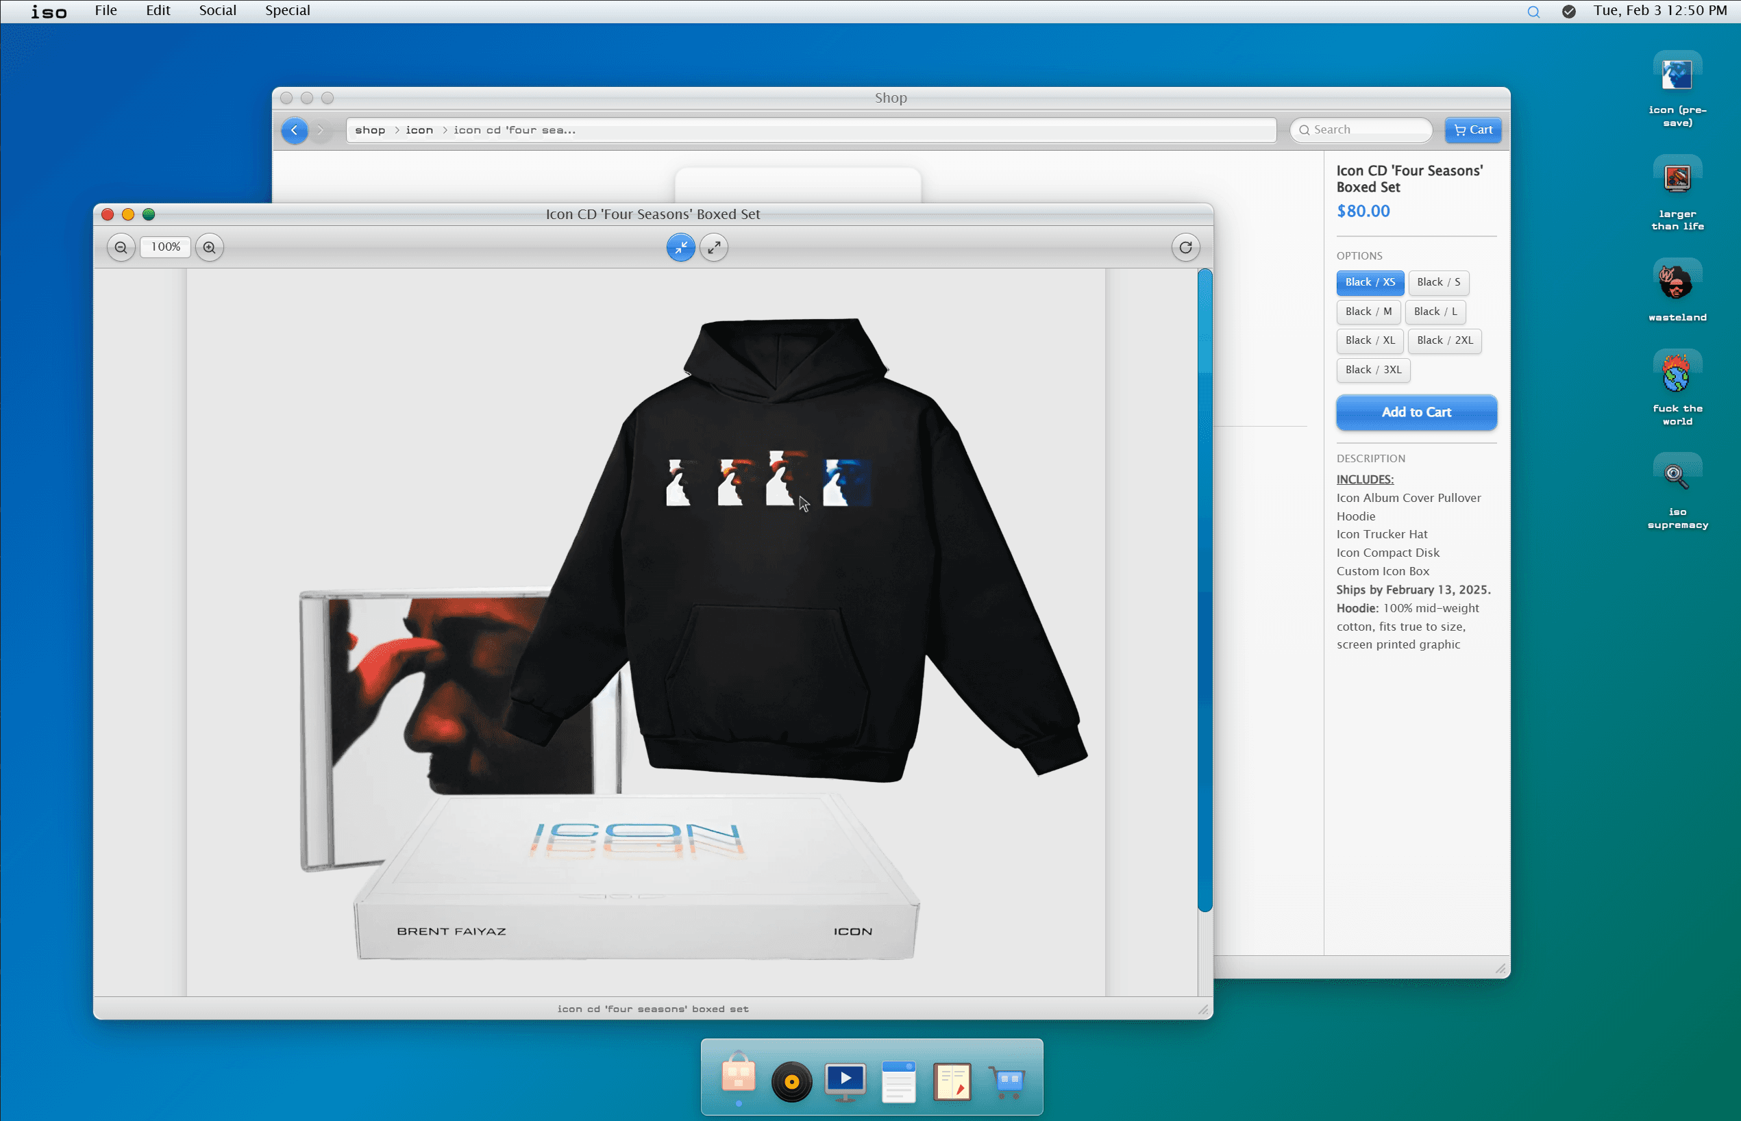Click the reset view circular arrow icon
This screenshot has height=1121, width=1741.
pyautogui.click(x=1185, y=247)
